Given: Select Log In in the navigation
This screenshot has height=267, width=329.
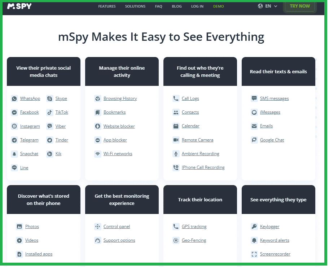Looking at the screenshot, I should [197, 6].
